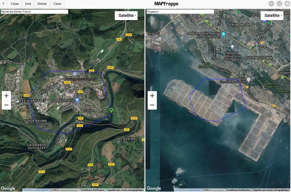The image size is (291, 192).
Task: Toggle the eye visibility icon in header
Action: (271, 4)
